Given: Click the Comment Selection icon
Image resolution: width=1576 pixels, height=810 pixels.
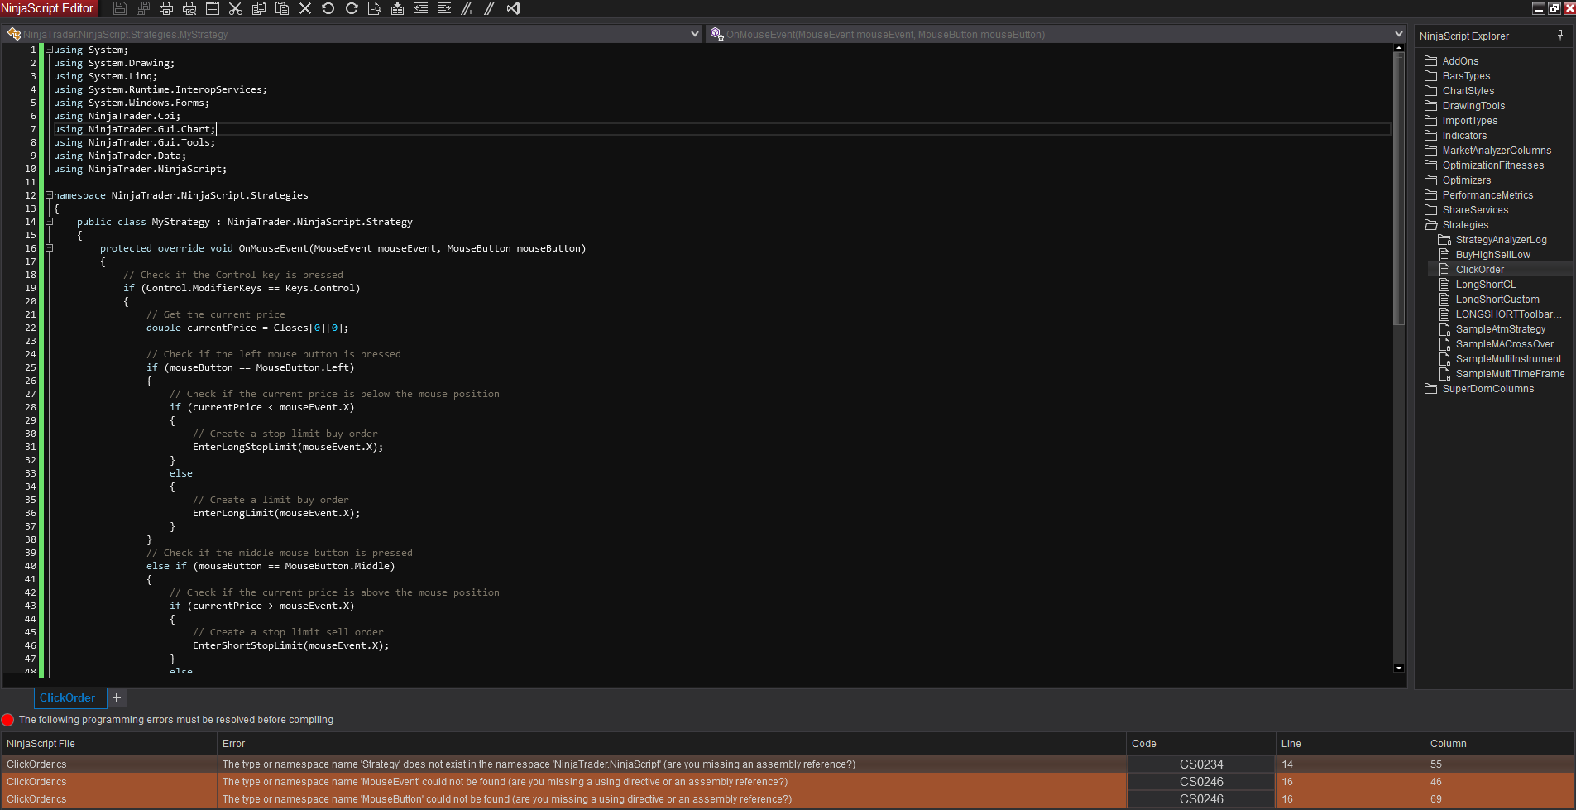Looking at the screenshot, I should [x=467, y=8].
